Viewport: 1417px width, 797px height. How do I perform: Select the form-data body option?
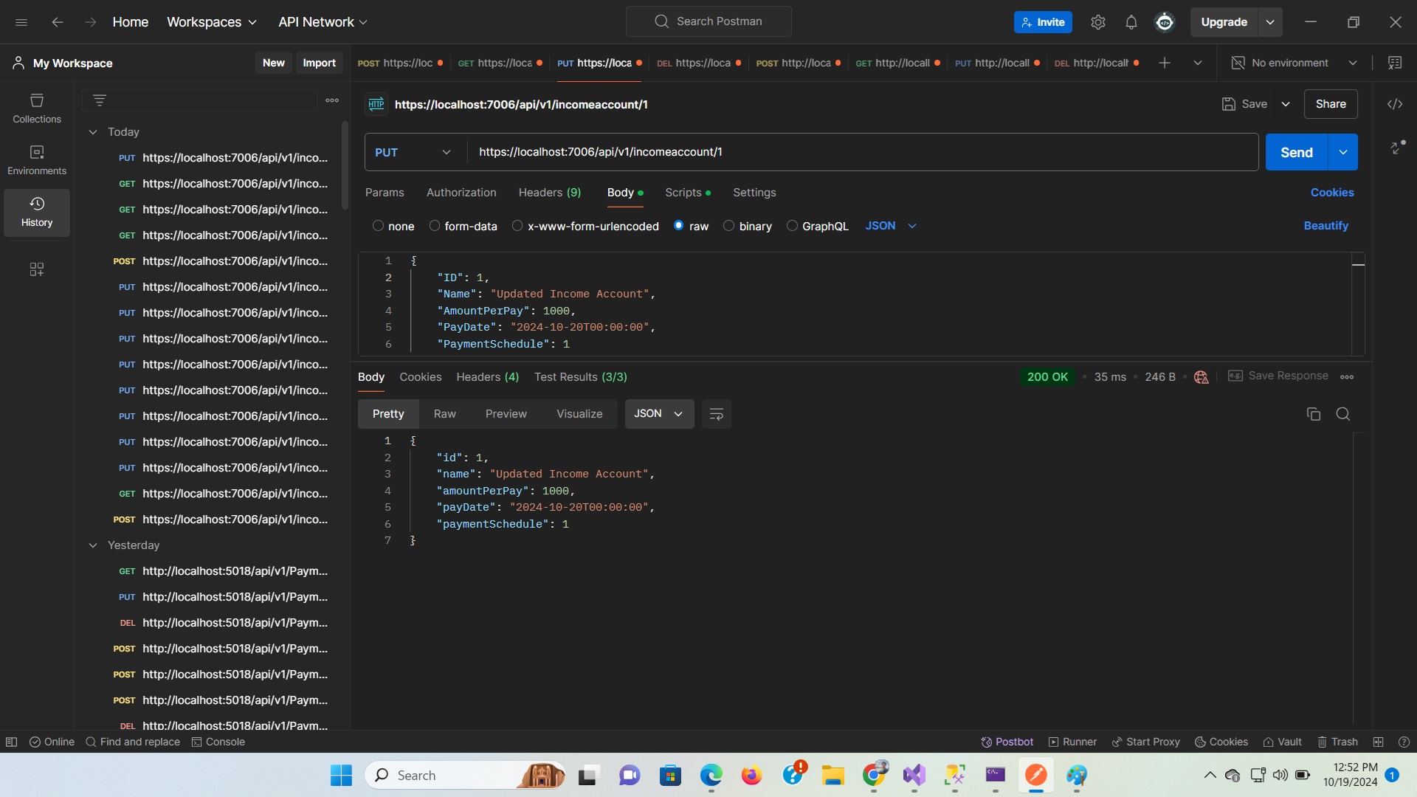[435, 226]
